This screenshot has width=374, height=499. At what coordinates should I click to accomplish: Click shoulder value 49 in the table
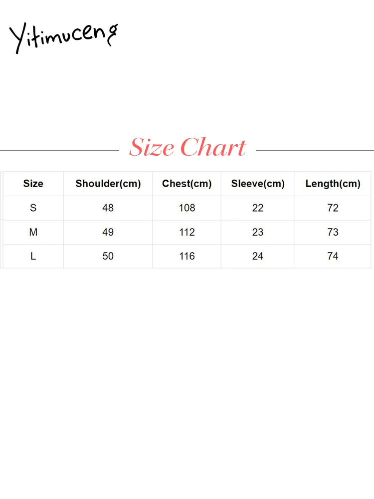tap(108, 232)
